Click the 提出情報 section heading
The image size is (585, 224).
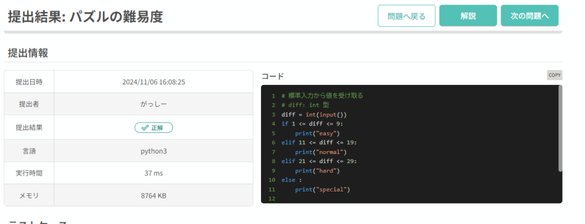click(x=28, y=53)
